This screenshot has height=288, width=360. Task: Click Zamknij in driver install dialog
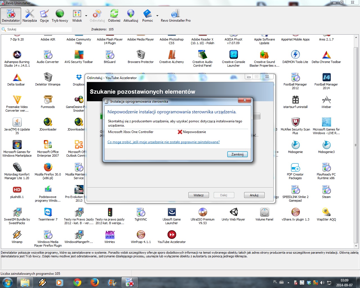(237, 154)
